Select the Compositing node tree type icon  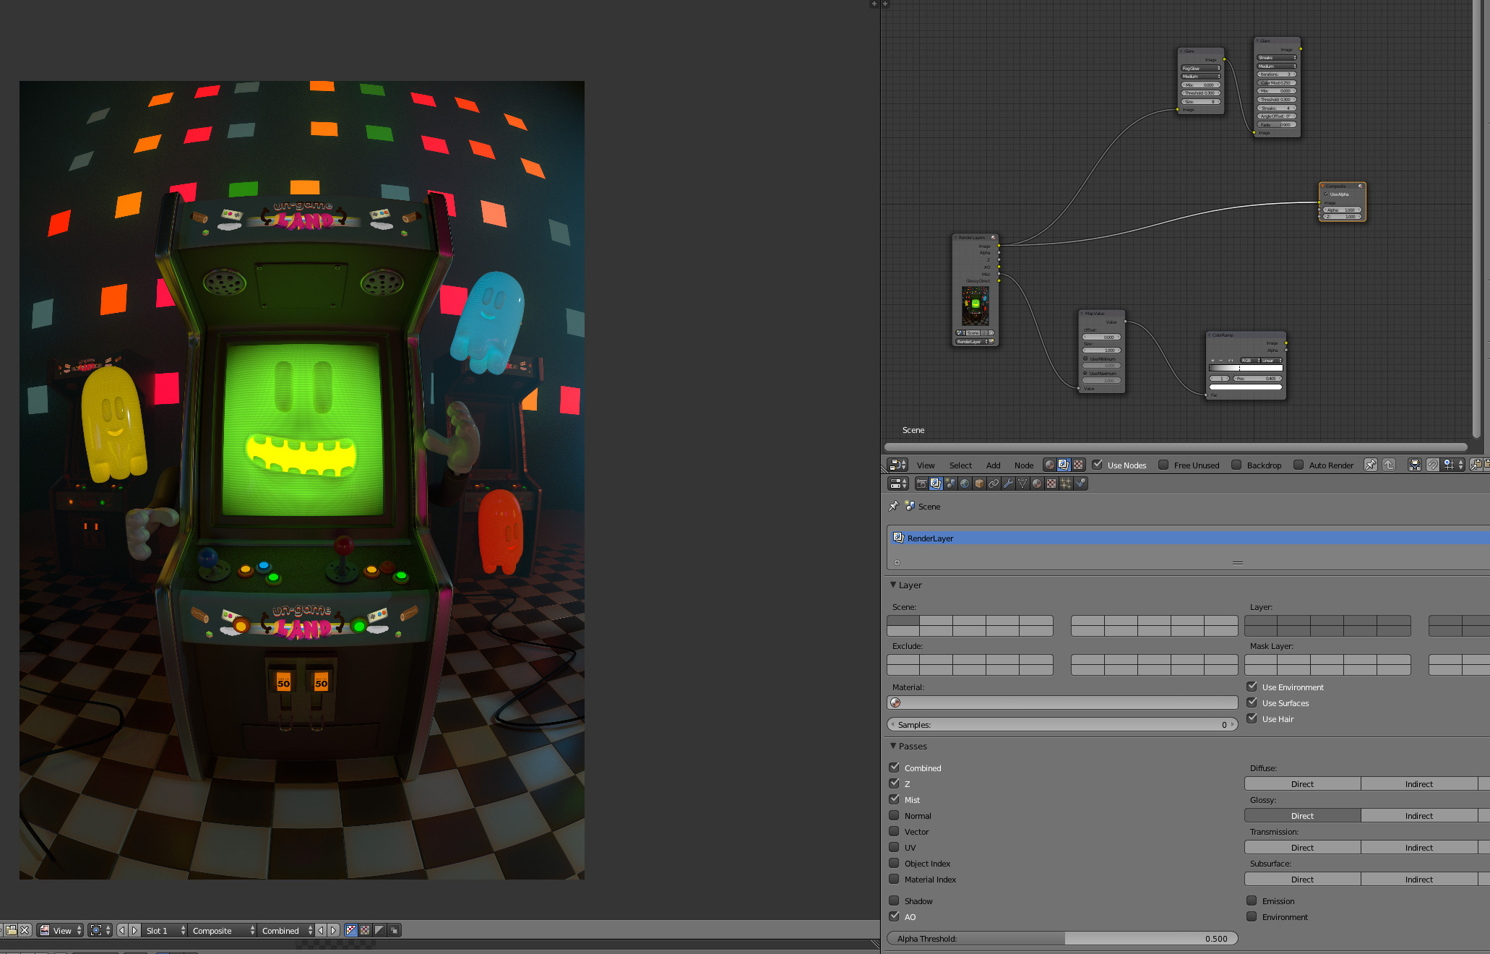(1064, 465)
